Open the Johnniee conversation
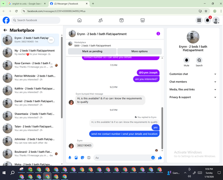223x180 pixels. (x=30, y=141)
